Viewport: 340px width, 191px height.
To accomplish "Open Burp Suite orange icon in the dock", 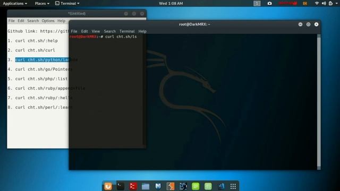I will coord(171,186).
